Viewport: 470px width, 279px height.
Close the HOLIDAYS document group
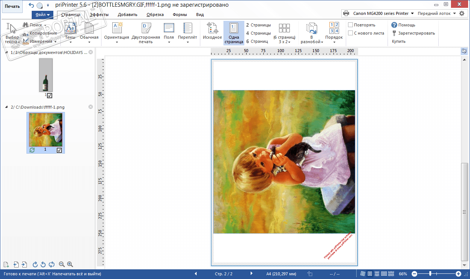pos(91,52)
